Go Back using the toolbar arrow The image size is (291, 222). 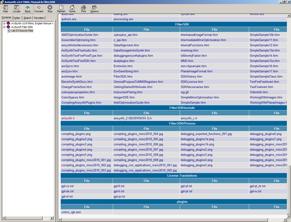tap(28, 7)
